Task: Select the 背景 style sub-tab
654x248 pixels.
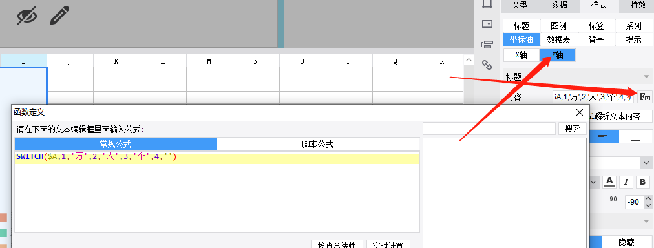Action: click(596, 39)
